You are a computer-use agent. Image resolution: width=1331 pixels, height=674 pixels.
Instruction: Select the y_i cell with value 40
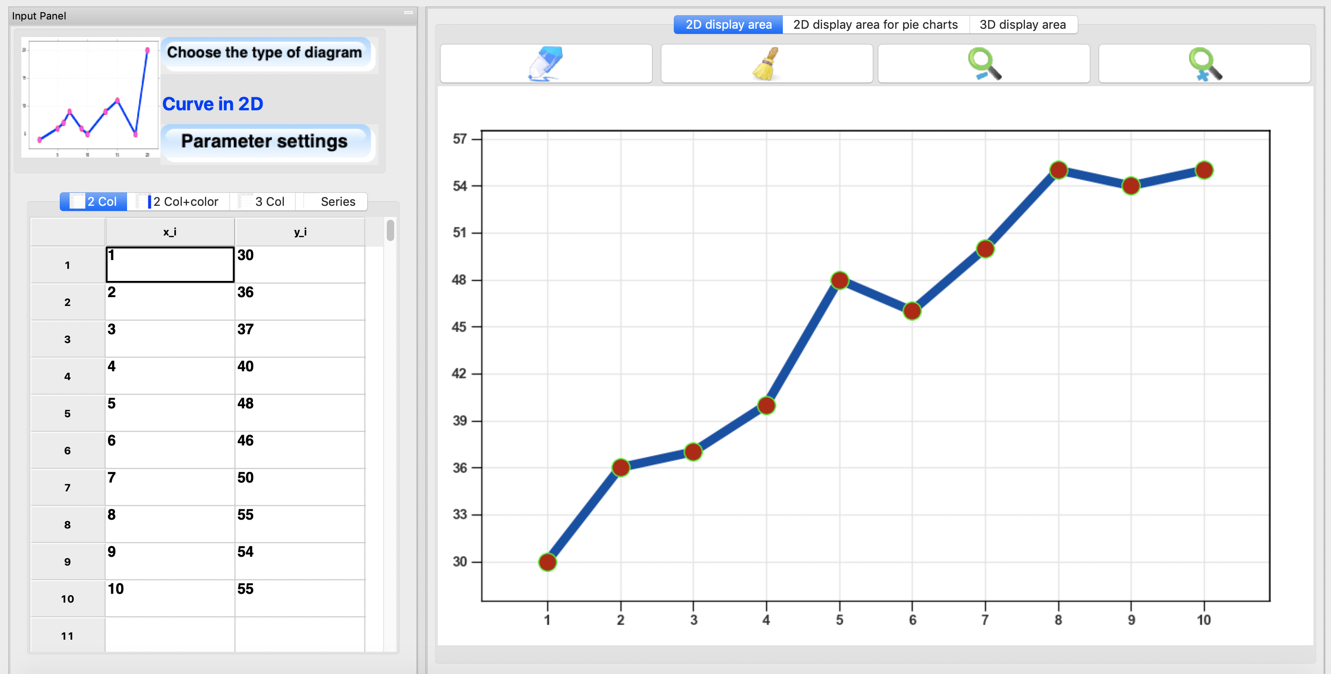coord(300,376)
